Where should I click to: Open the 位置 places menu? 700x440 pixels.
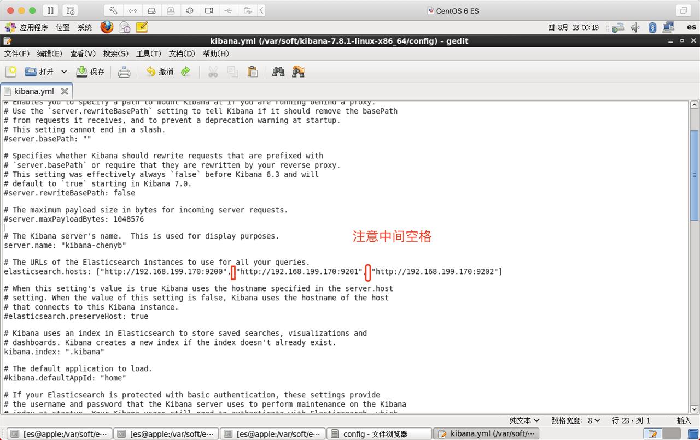[62, 27]
